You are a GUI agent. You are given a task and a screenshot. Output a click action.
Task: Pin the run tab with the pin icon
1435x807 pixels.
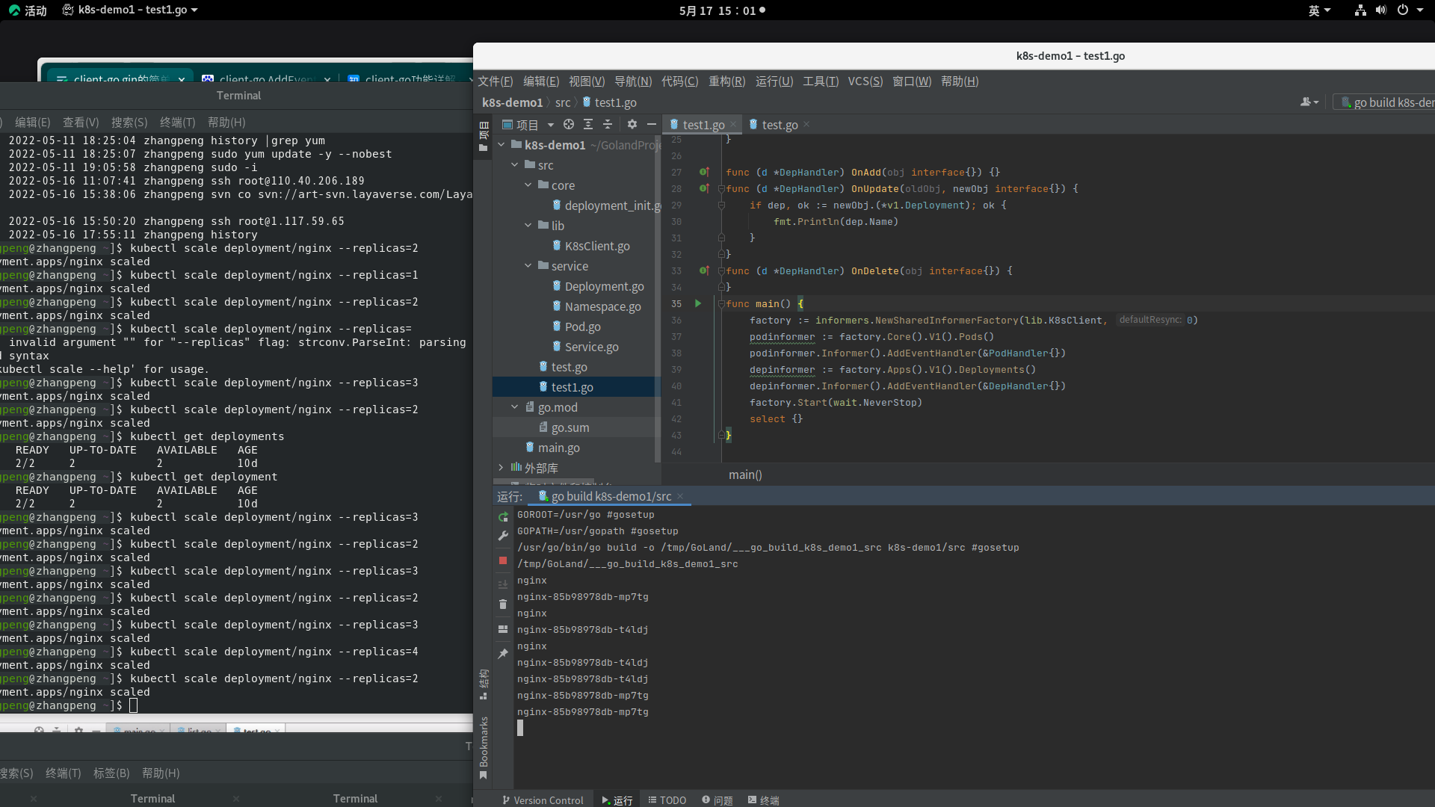point(503,654)
